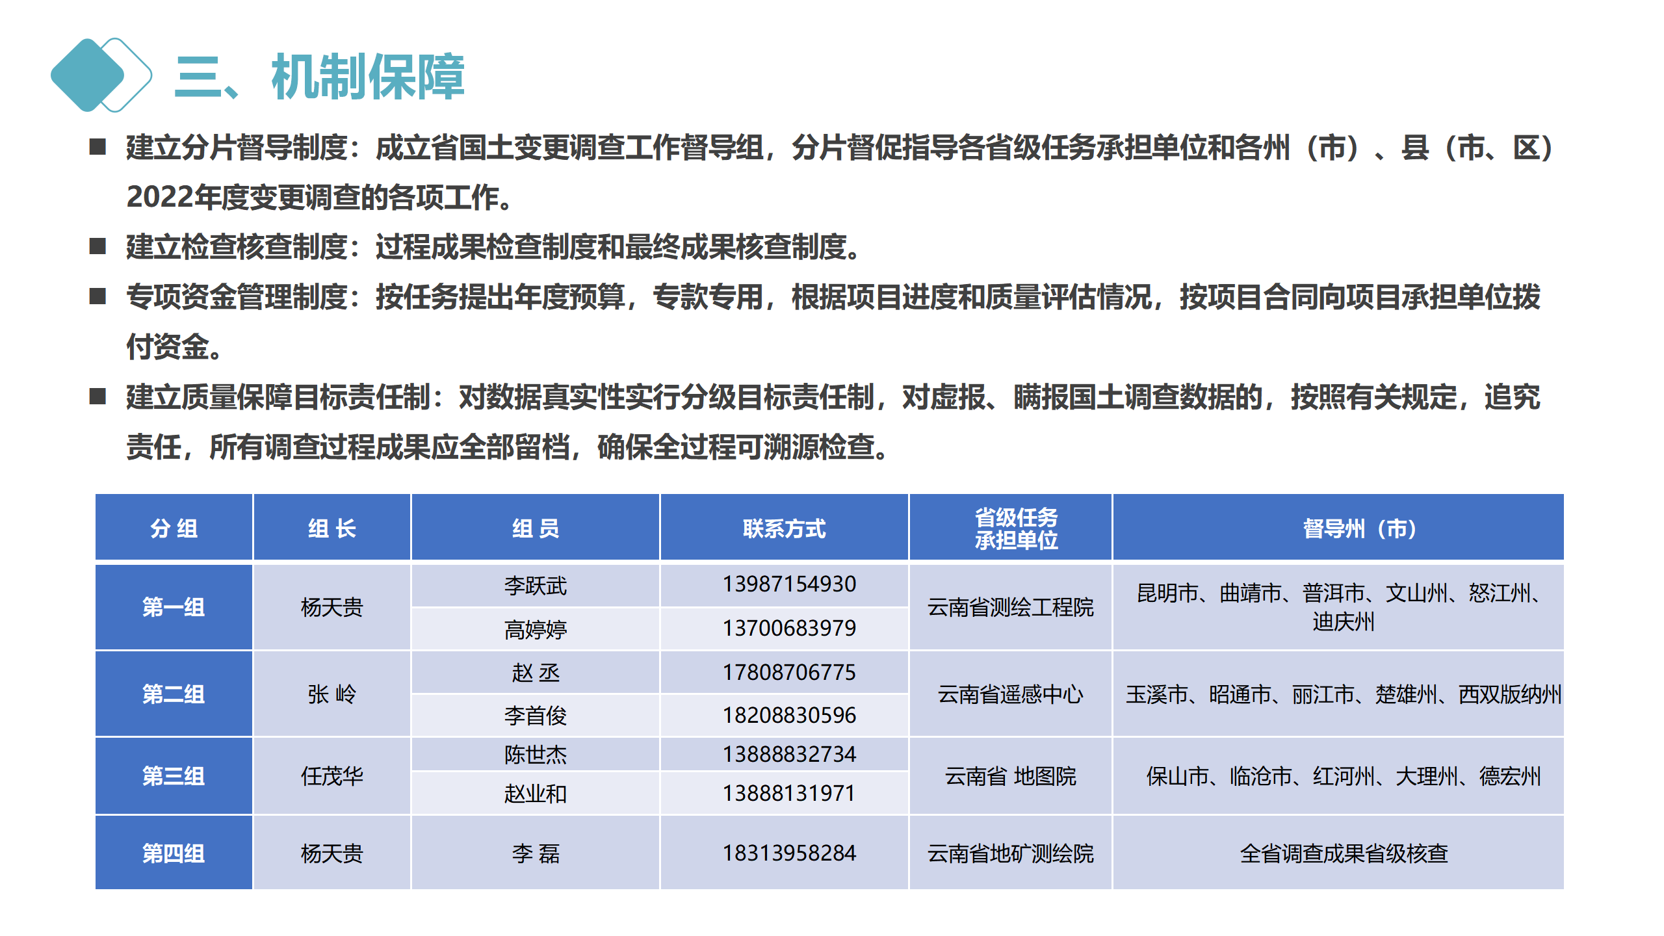Viewport: 1664px width, 936px height.
Task: Select the bullet text 建立质量保障目标责任制
Action: click(279, 397)
